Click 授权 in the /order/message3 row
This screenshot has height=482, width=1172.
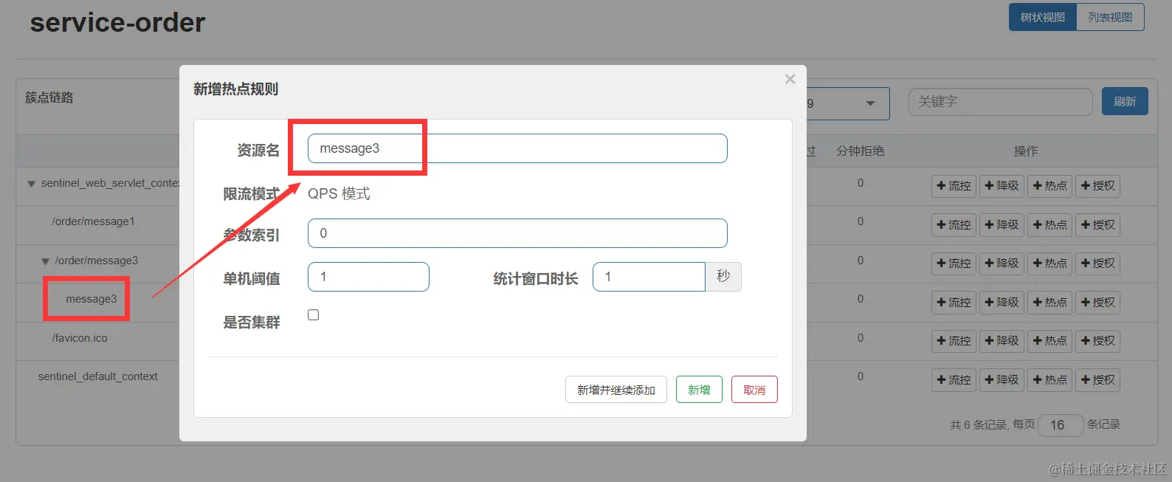(x=1097, y=264)
